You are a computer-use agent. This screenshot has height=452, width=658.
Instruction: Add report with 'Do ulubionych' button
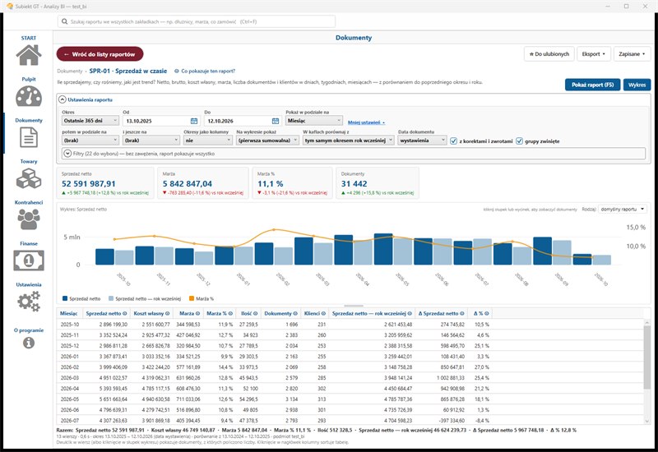coord(549,54)
